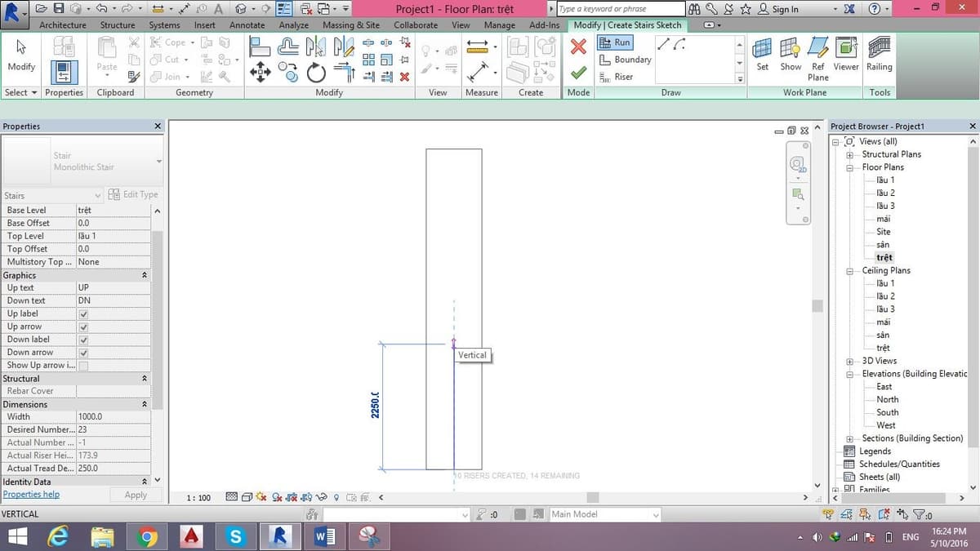Open the Collaborate ribbon tab
This screenshot has height=551, width=980.
416,25
